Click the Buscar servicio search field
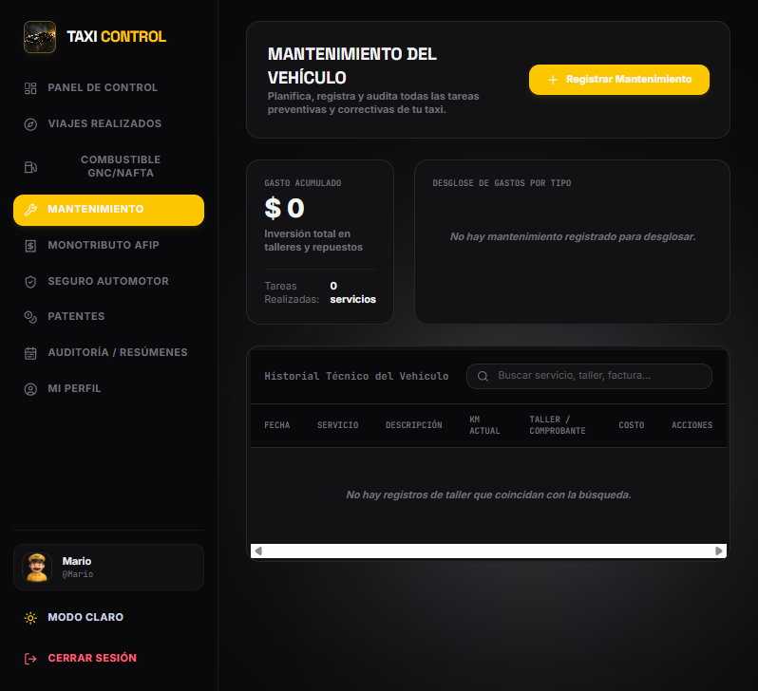 coord(589,376)
